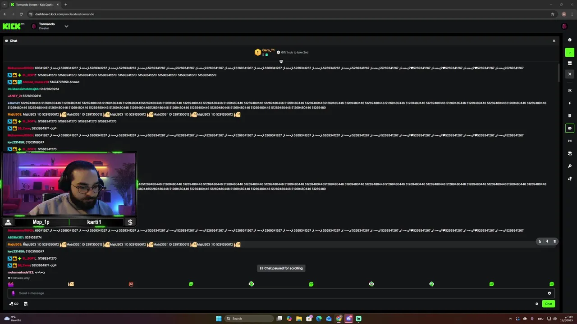The image size is (577, 324).
Task: Select the purple crown quick emote
Action: pyautogui.click(x=11, y=284)
